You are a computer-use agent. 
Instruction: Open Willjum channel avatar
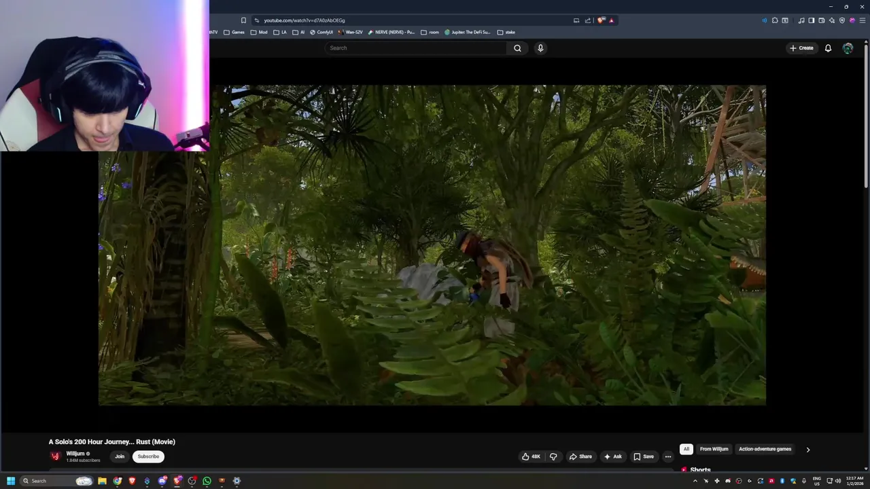click(55, 456)
